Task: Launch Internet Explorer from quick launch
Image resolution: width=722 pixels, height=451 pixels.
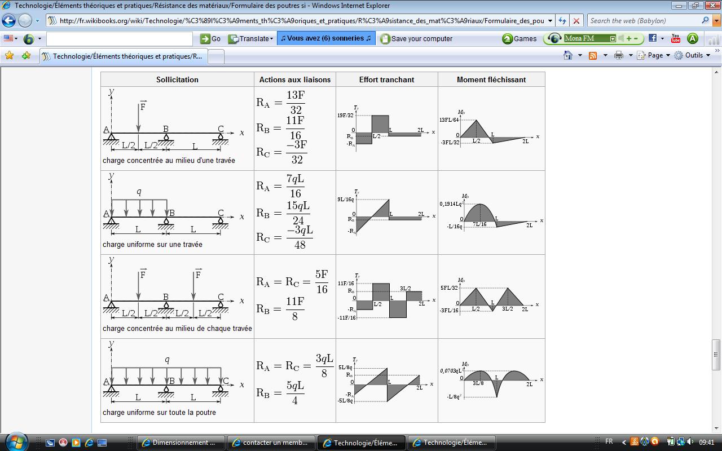Action: pos(89,443)
